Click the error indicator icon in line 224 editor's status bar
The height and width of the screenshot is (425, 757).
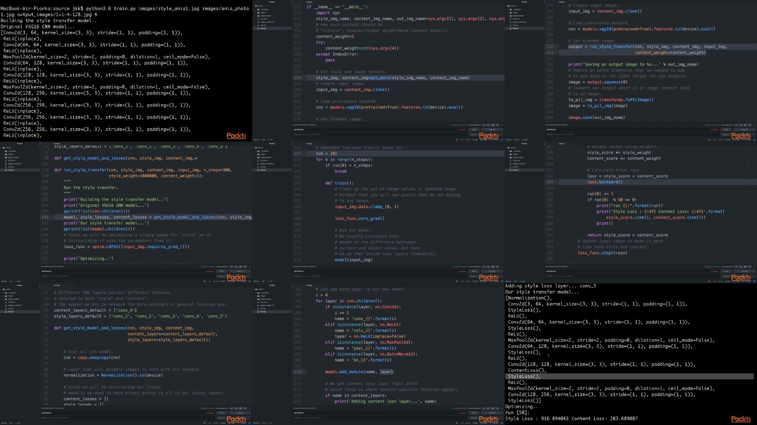[x=456, y=140]
